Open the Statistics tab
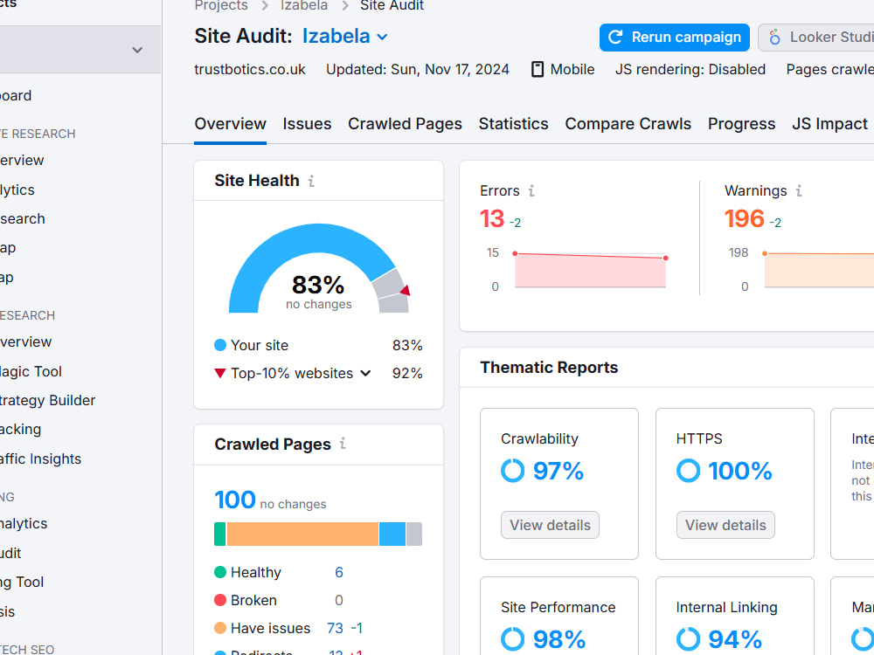The height and width of the screenshot is (655, 874). pyautogui.click(x=513, y=124)
